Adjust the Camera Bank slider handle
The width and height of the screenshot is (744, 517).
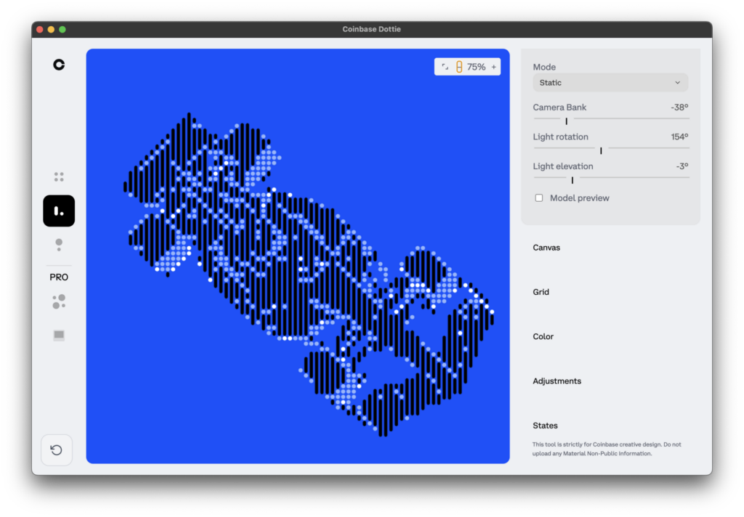[x=567, y=121]
